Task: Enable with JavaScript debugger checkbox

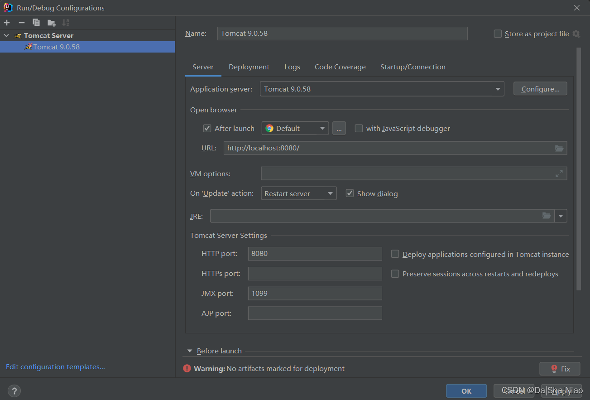Action: [x=359, y=128]
